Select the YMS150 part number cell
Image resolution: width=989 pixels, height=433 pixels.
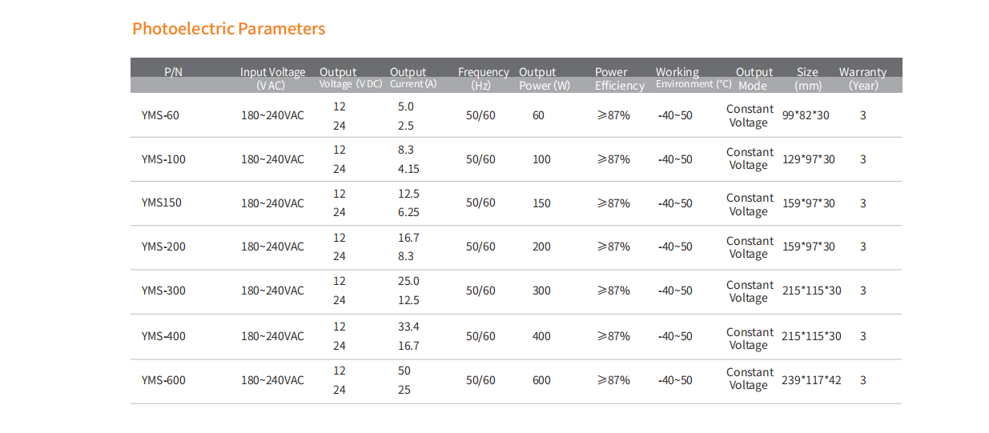click(x=161, y=202)
